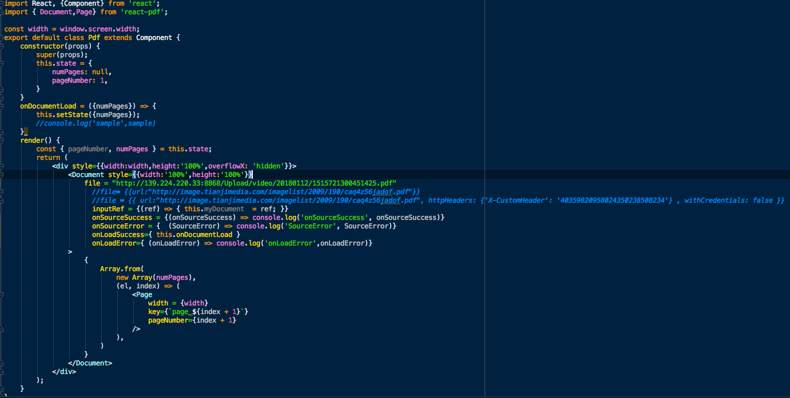
Task: Click the 'inputRef' prop name
Action: tap(108, 209)
